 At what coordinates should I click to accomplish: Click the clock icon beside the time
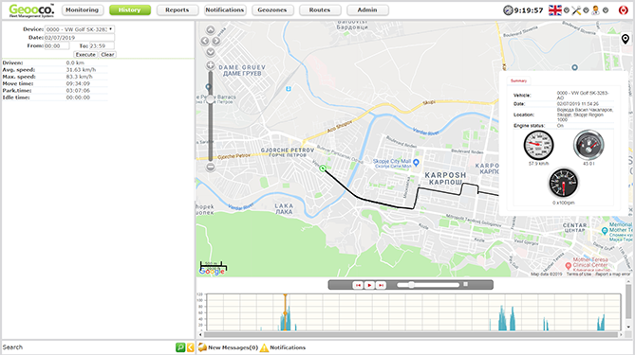click(x=508, y=10)
